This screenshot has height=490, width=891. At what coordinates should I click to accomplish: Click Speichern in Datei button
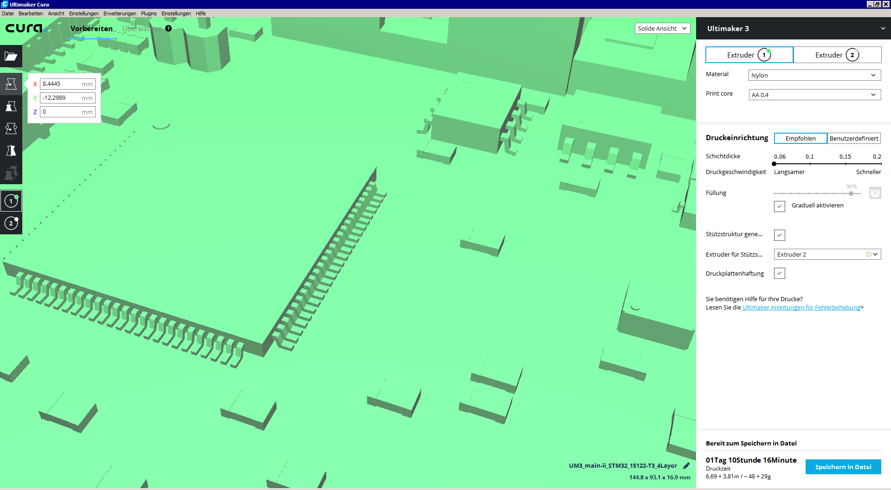coord(843,467)
